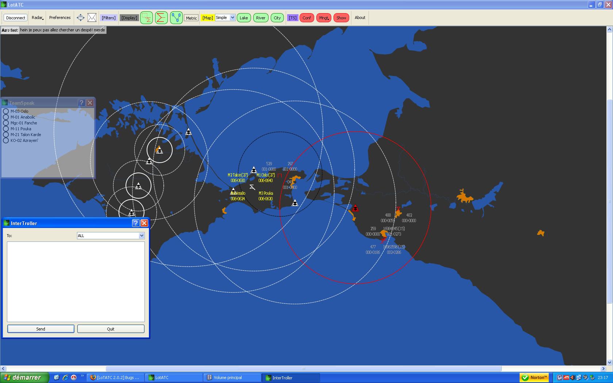This screenshot has width=613, height=383.
Task: Select the M-03 Oslo TeamSpeak user
Action: point(19,111)
